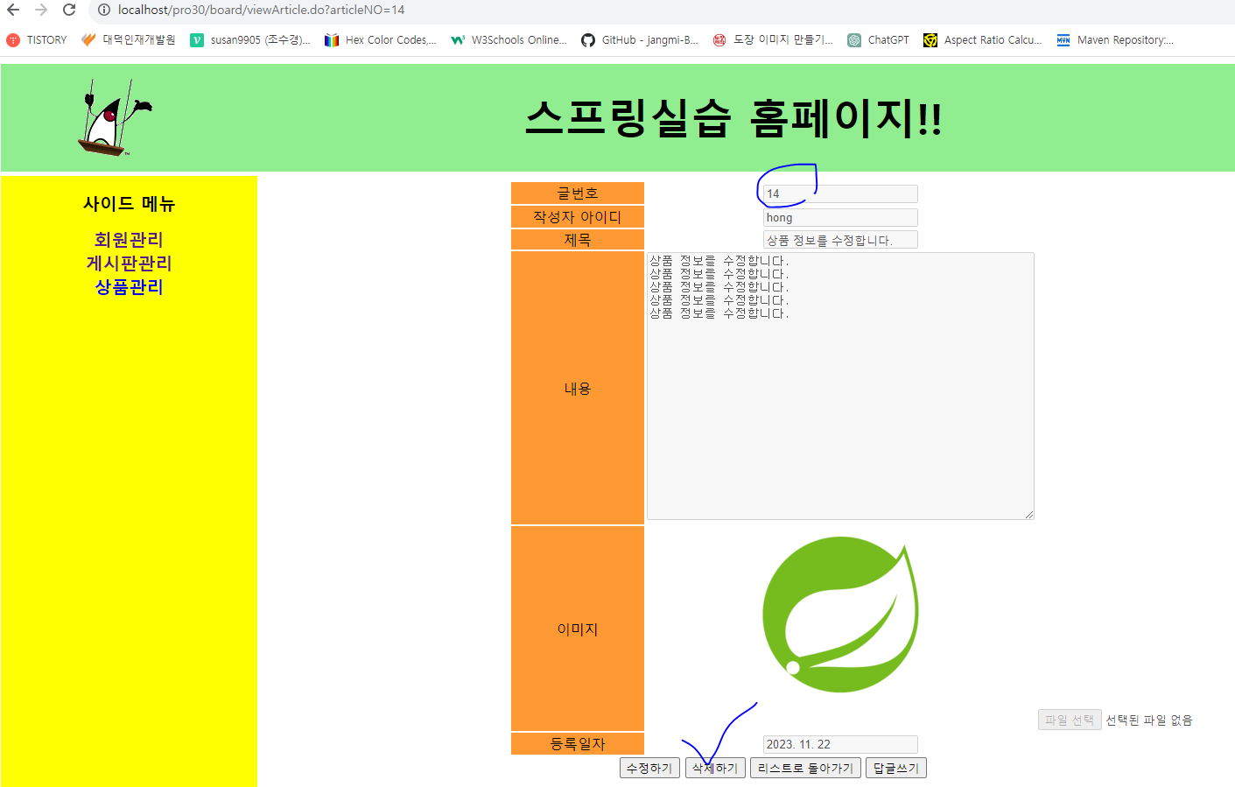The image size is (1235, 787).
Task: Open the 회원관리 side menu link
Action: 129,240
